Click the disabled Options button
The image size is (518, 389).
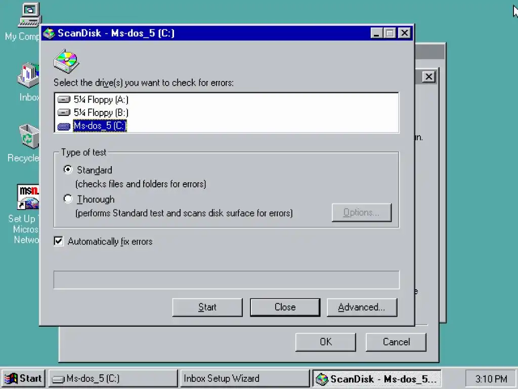pyautogui.click(x=362, y=212)
